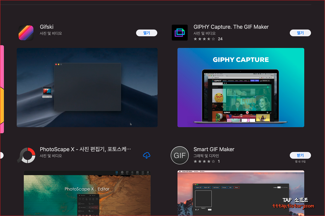View PhotoScape X Editor preview screenshot
Viewport: 325px width, 216px height.
(x=87, y=193)
